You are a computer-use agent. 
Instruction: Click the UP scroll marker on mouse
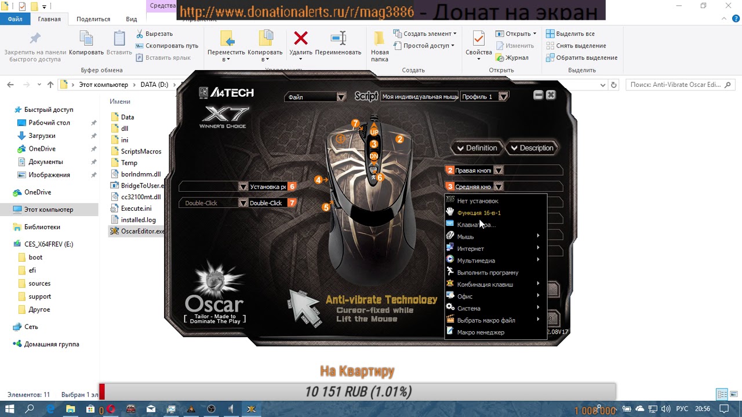pyautogui.click(x=374, y=132)
